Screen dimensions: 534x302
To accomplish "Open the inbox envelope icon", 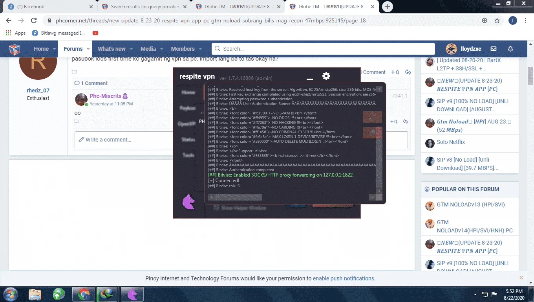I will [x=494, y=49].
